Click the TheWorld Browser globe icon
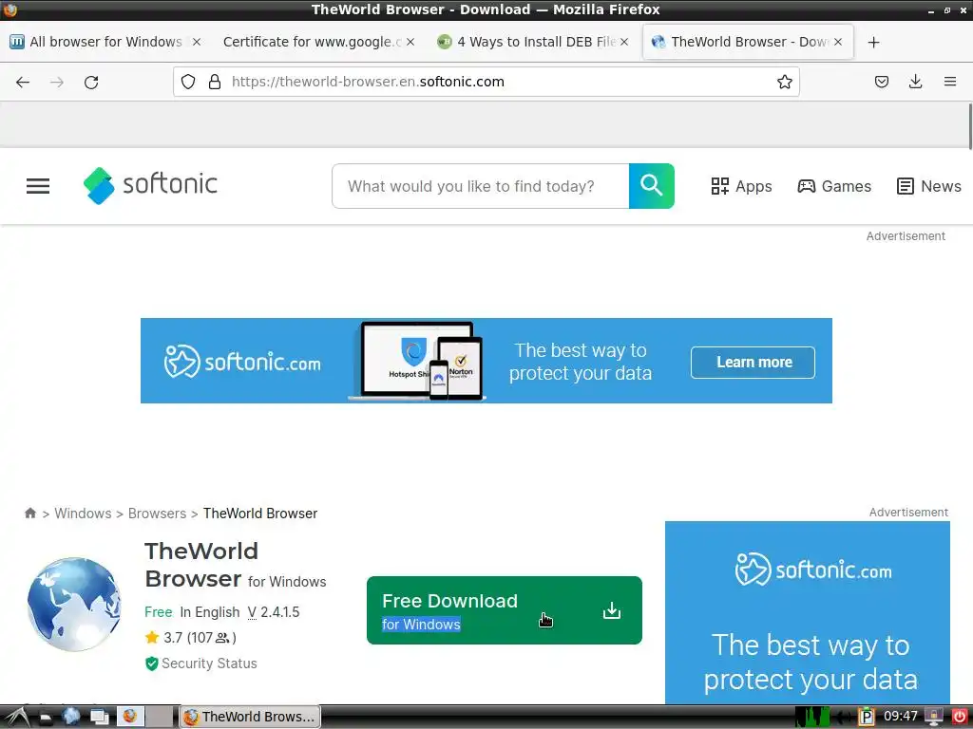This screenshot has width=973, height=729. [74, 605]
